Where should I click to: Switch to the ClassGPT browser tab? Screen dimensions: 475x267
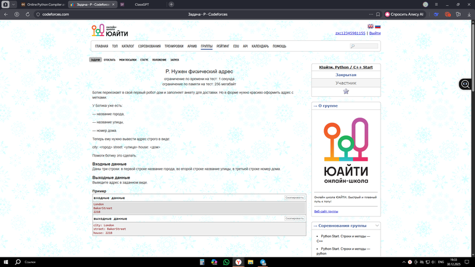tap(141, 4)
